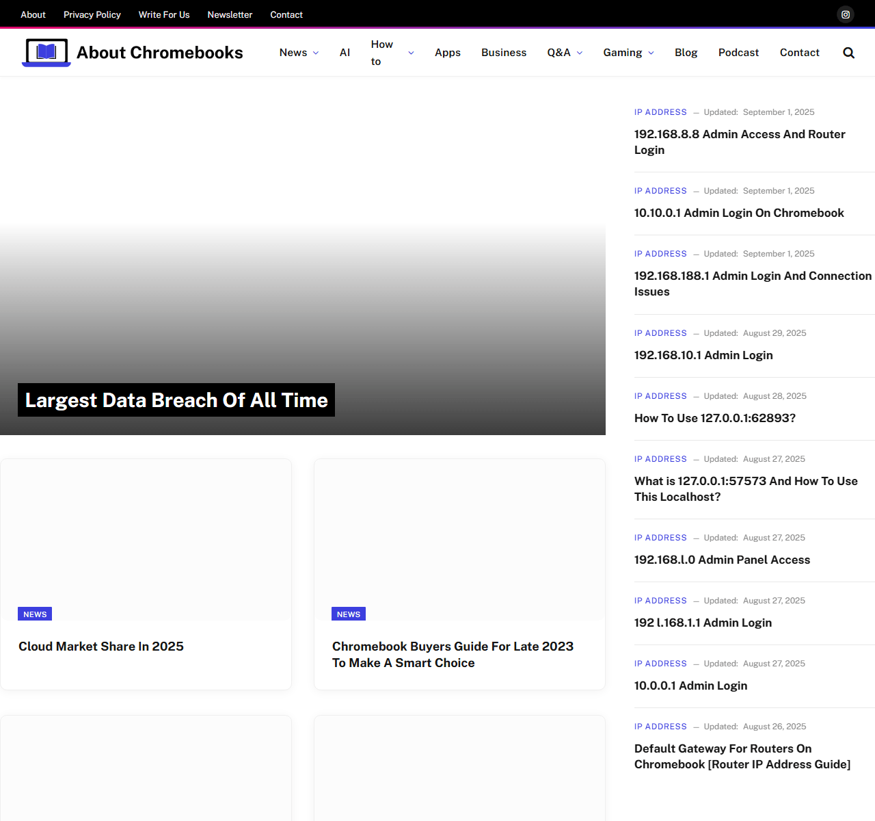Viewport: 875px width, 821px height.
Task: Open Privacy Policy link in top bar
Action: pyautogui.click(x=92, y=14)
